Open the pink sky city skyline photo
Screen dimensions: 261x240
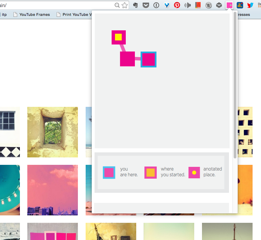tap(53, 190)
